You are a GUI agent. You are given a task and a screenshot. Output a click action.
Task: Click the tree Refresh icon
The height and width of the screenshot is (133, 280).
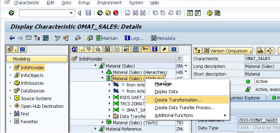(74, 49)
